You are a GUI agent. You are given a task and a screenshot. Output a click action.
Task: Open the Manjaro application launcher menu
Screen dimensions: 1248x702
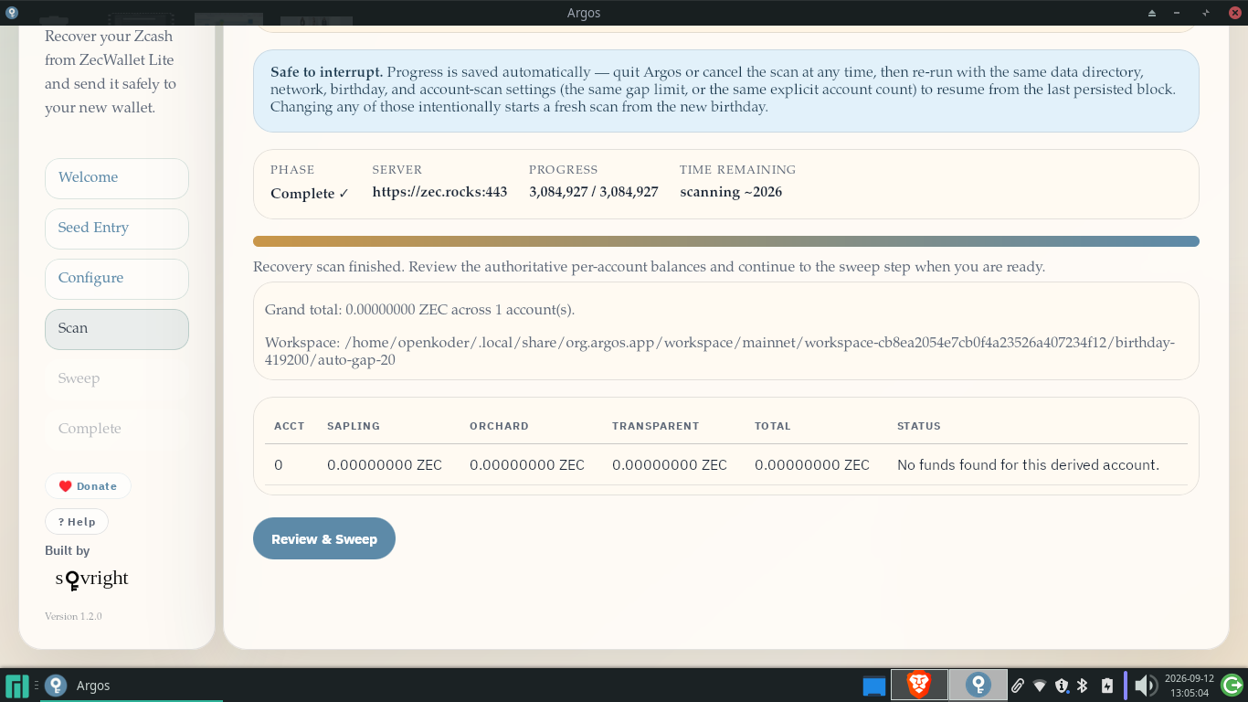(x=17, y=686)
